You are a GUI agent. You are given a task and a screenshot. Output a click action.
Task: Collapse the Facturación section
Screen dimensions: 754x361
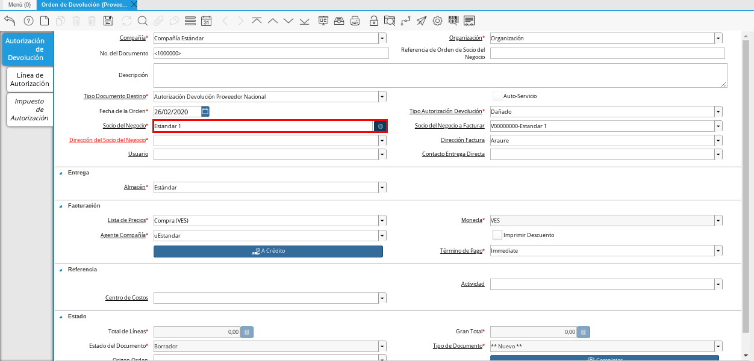(x=60, y=206)
